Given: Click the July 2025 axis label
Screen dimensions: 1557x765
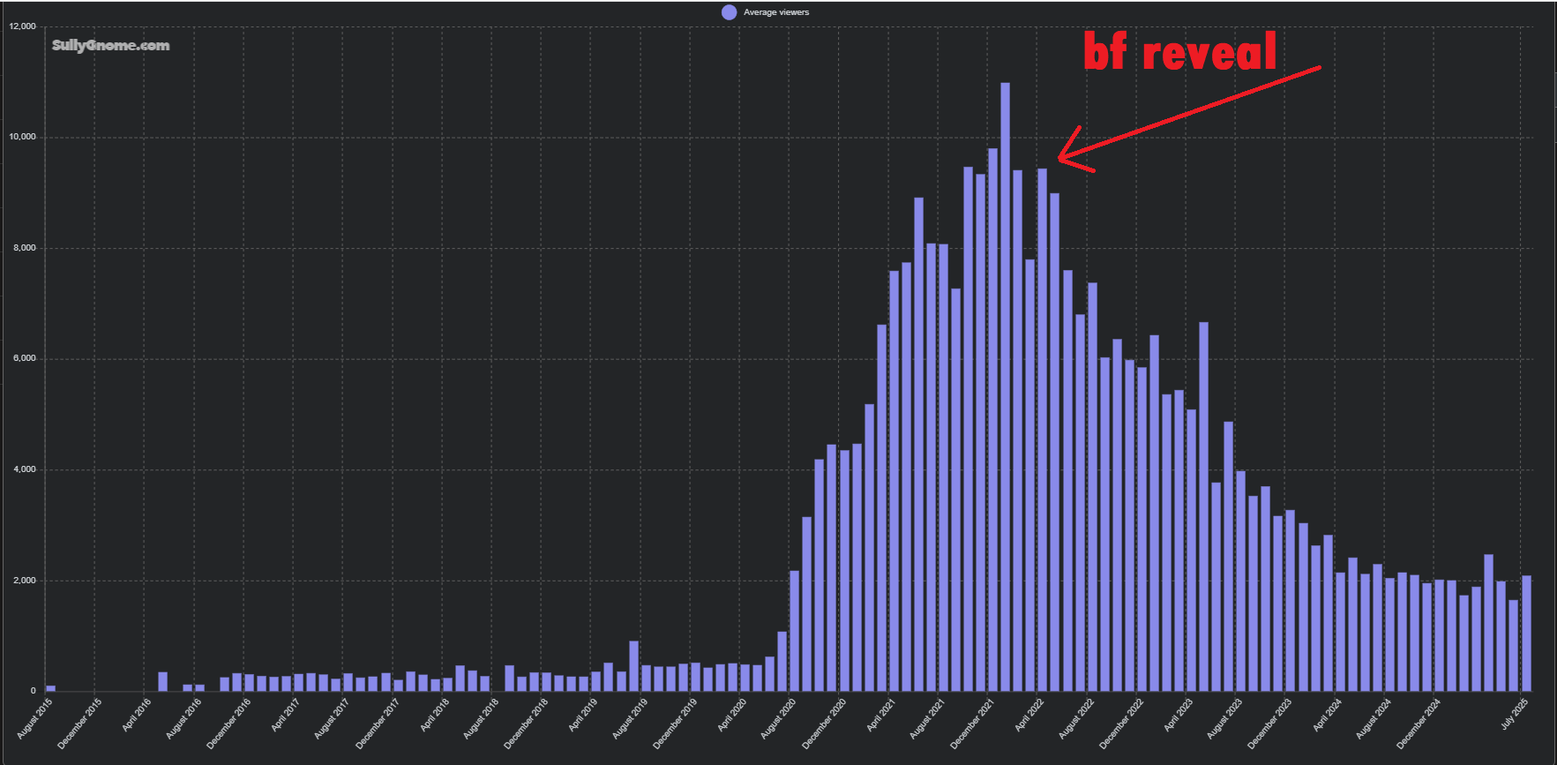Looking at the screenshot, I should pos(1516,713).
